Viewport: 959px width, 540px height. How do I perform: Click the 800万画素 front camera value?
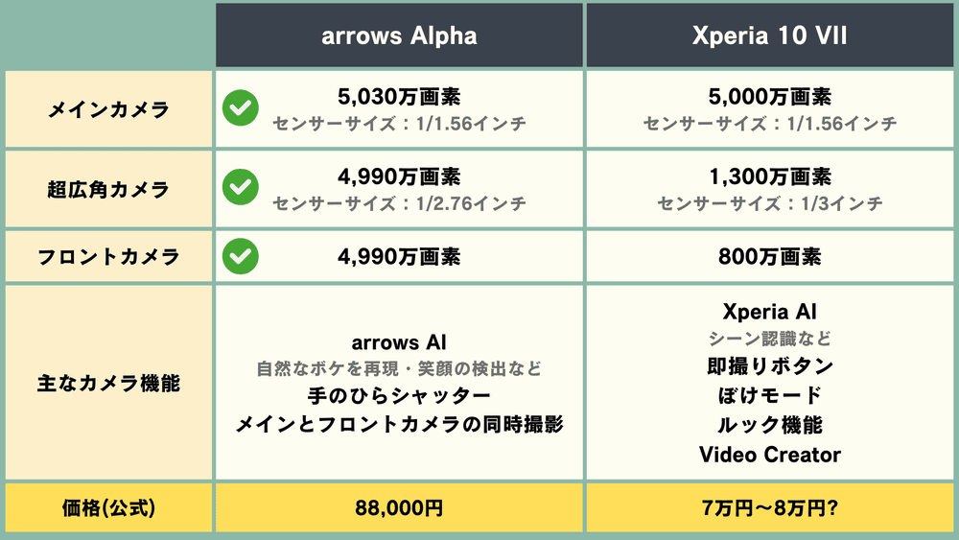(x=770, y=256)
